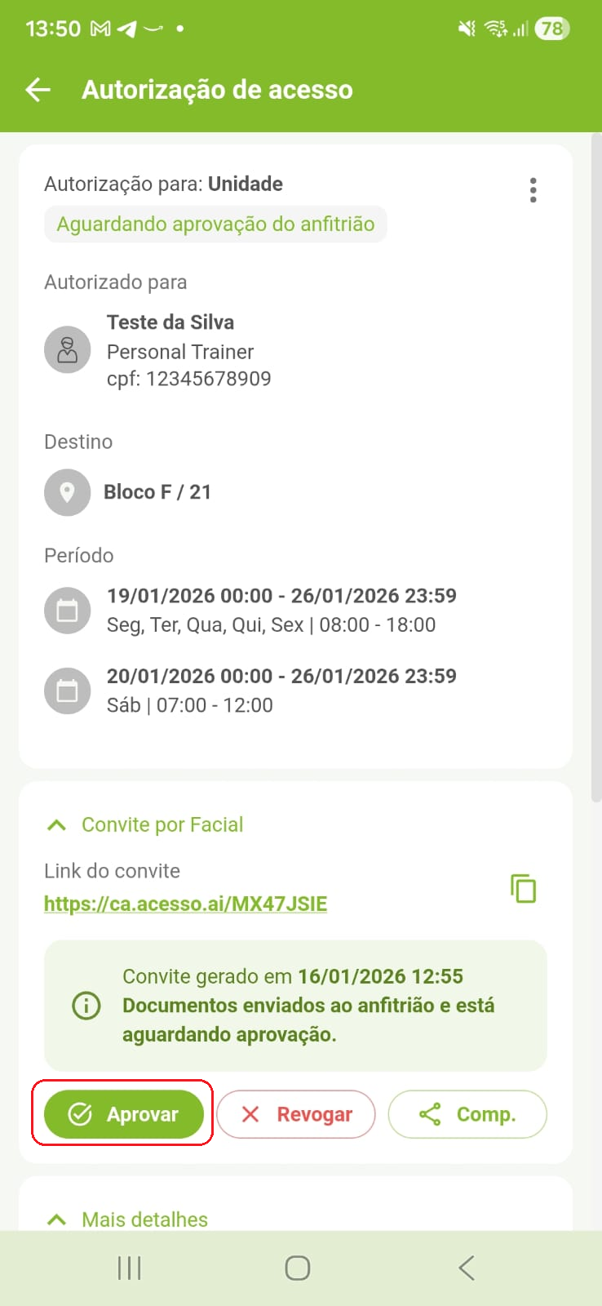Select the Teste da Silva name entry

pos(170,322)
